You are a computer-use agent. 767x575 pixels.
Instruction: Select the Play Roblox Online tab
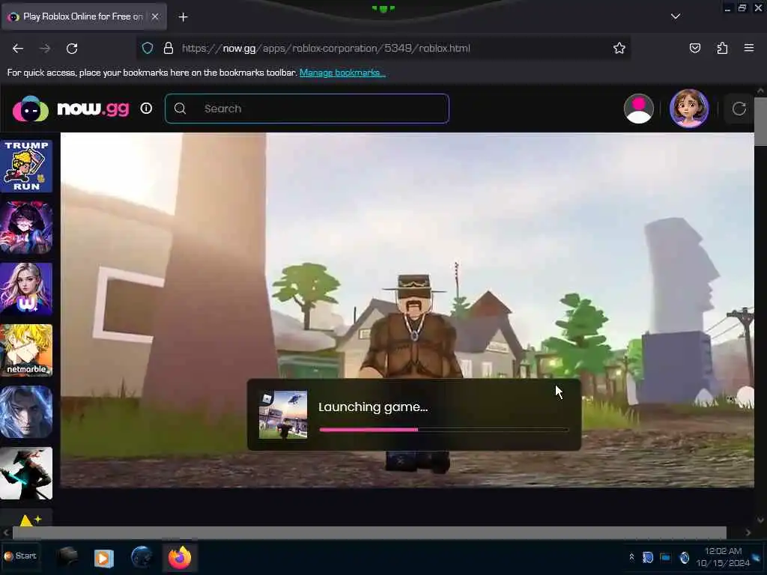[84, 16]
